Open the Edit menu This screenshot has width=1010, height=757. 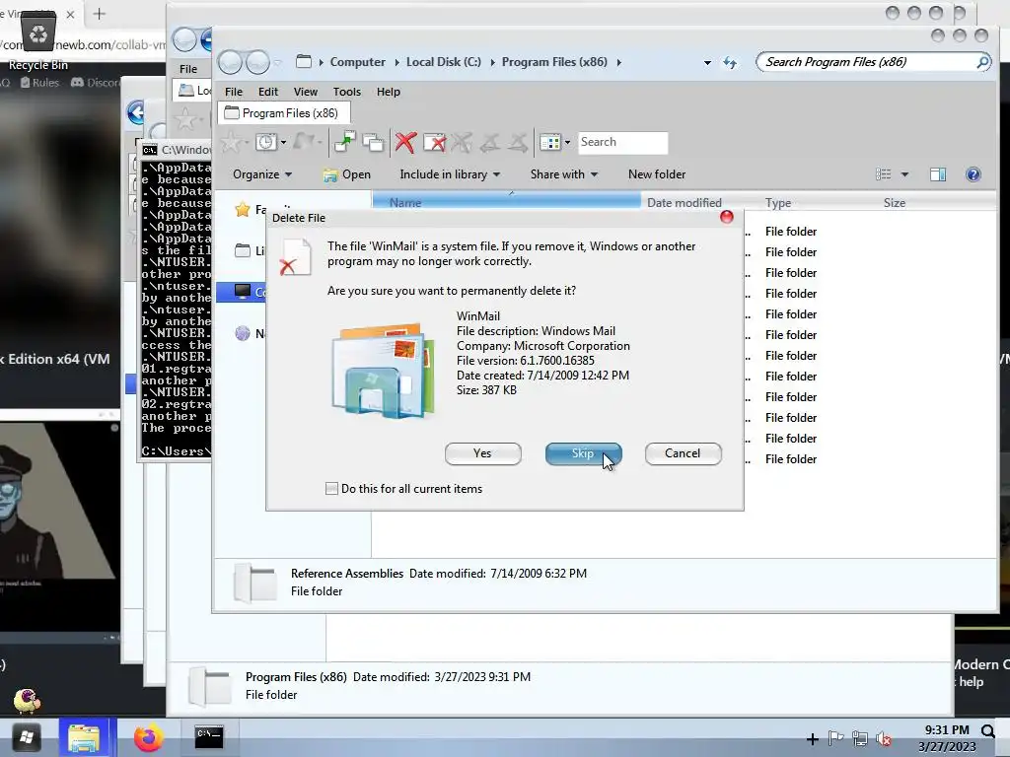(268, 92)
